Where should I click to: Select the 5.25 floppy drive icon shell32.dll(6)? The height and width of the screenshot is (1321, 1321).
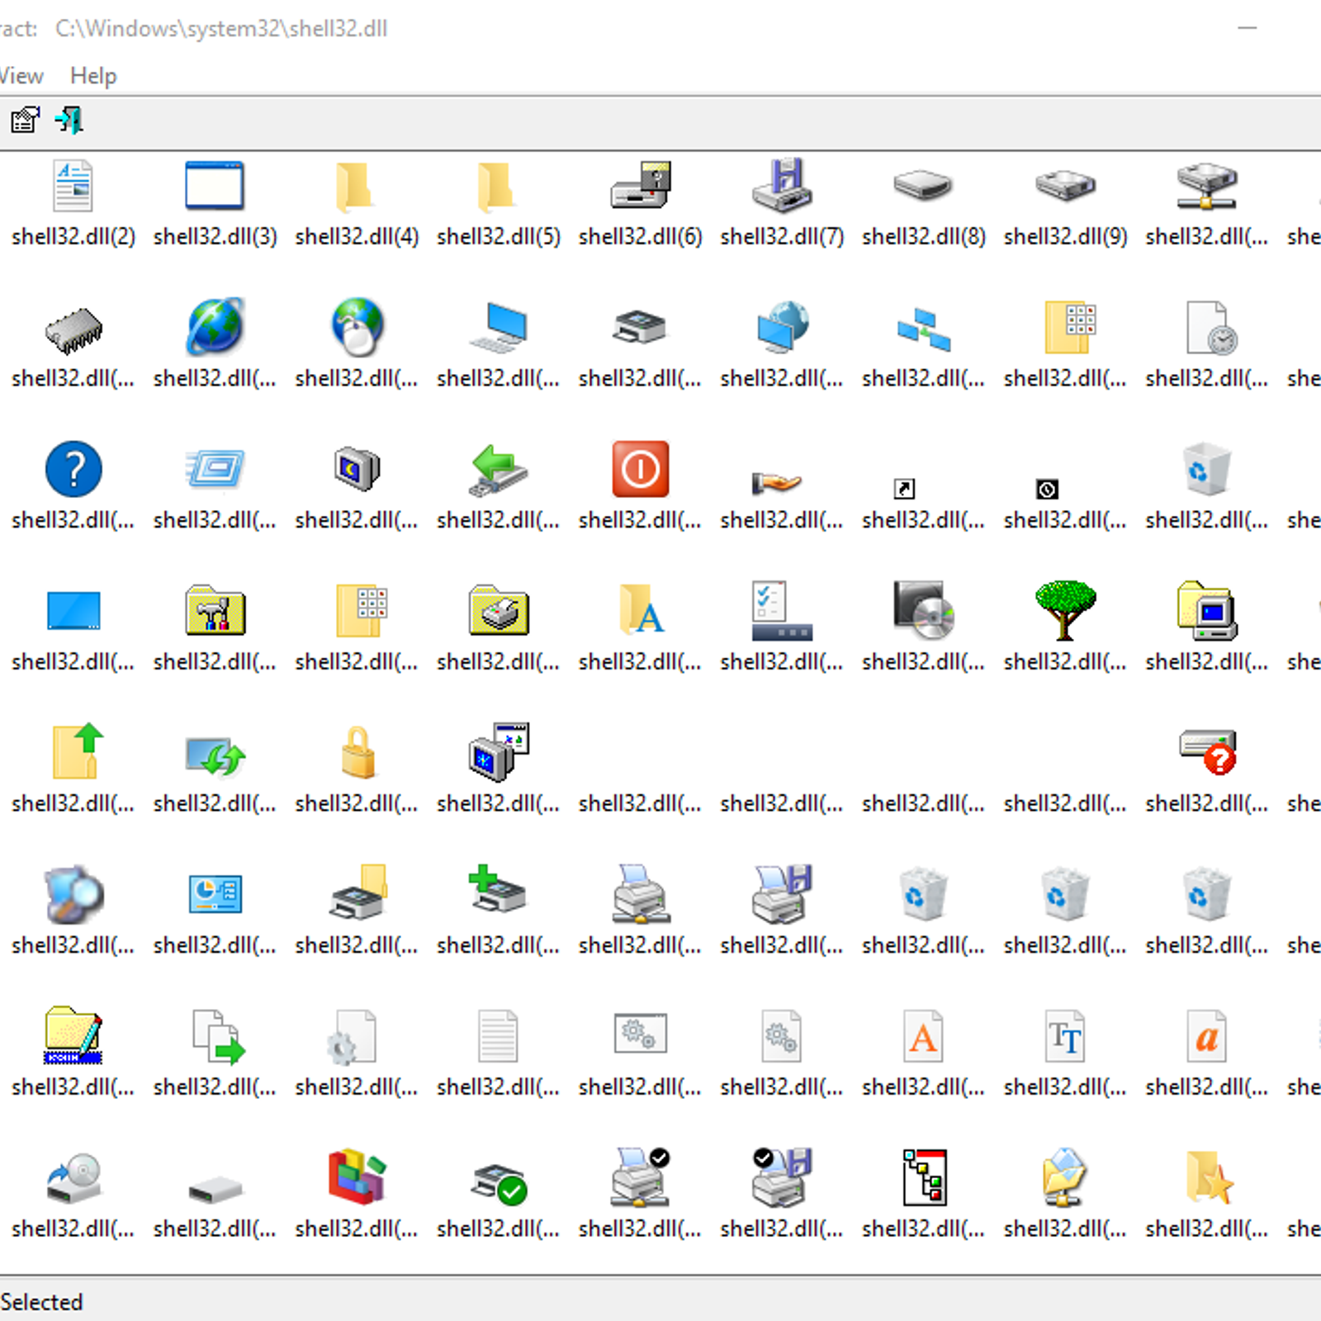point(641,186)
